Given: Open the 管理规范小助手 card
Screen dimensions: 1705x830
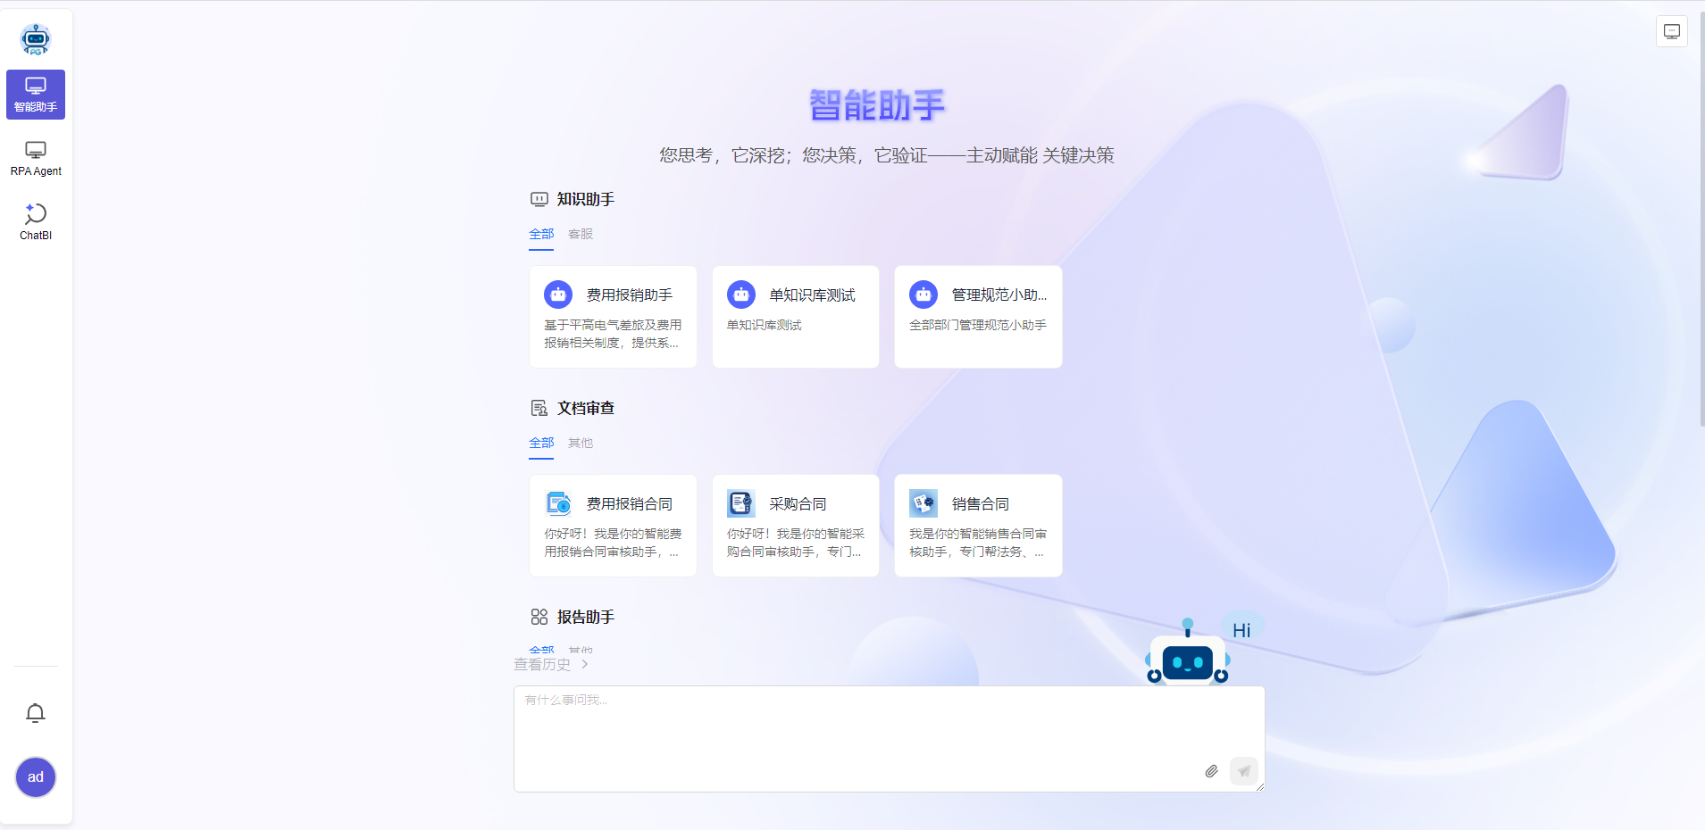Looking at the screenshot, I should 977,317.
